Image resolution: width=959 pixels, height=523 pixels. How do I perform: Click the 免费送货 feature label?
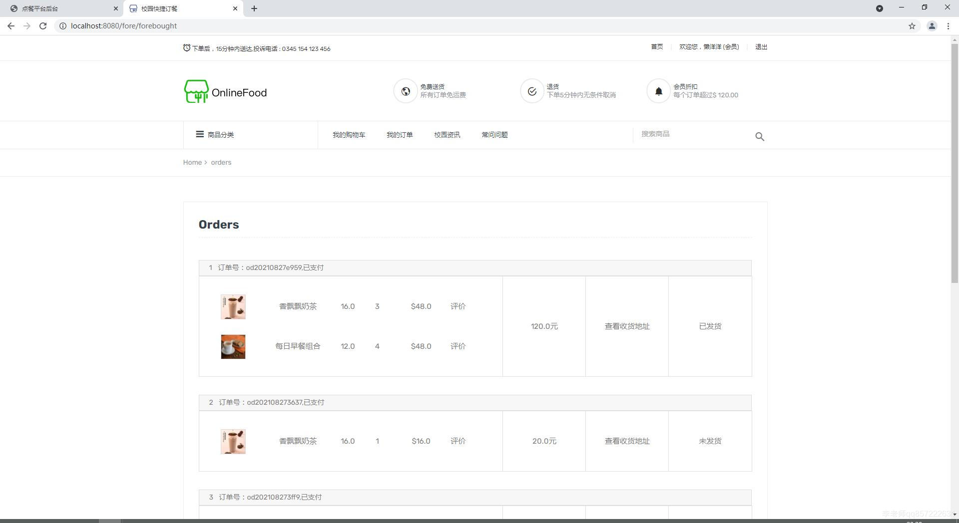pos(432,87)
